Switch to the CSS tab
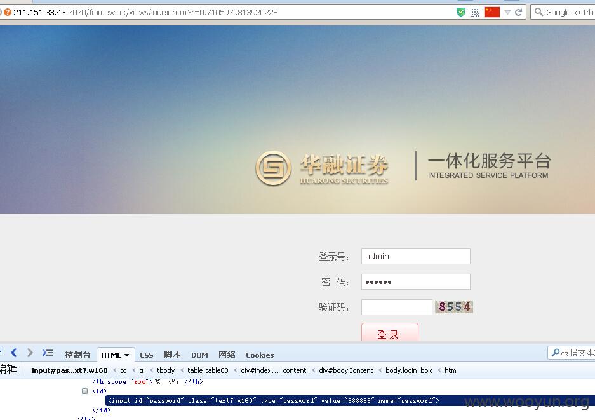 147,355
